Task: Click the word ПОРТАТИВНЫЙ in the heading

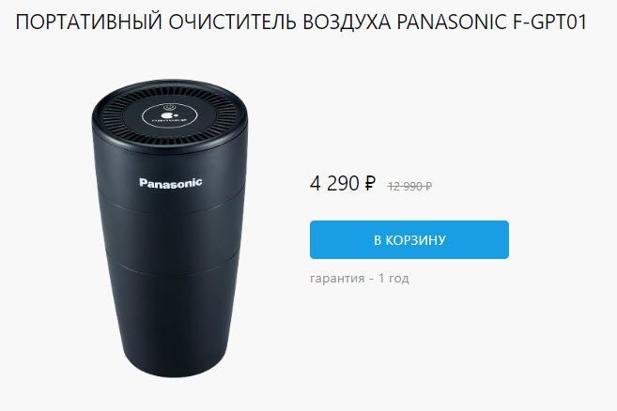Action: 89,22
